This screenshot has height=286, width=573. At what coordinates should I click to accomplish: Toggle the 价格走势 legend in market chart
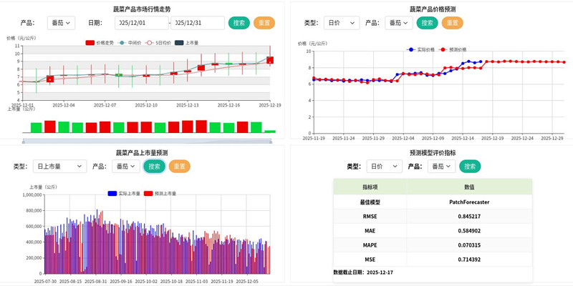point(90,42)
